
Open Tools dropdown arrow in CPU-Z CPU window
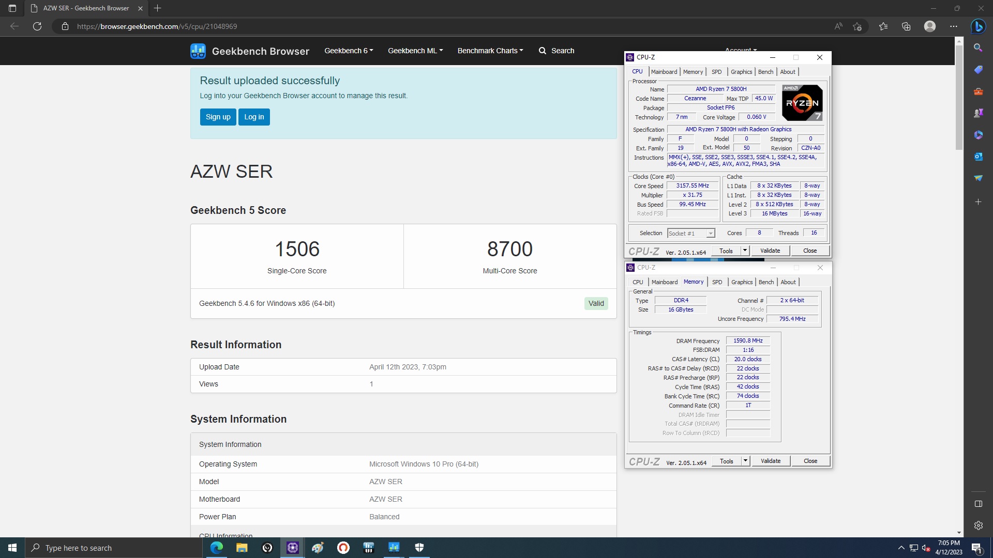pos(745,251)
